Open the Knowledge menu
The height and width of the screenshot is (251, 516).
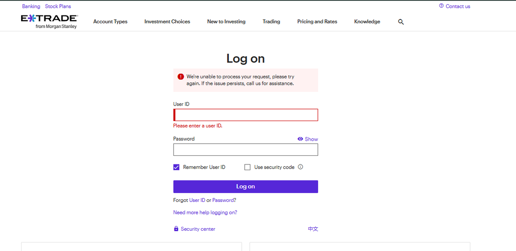click(367, 22)
